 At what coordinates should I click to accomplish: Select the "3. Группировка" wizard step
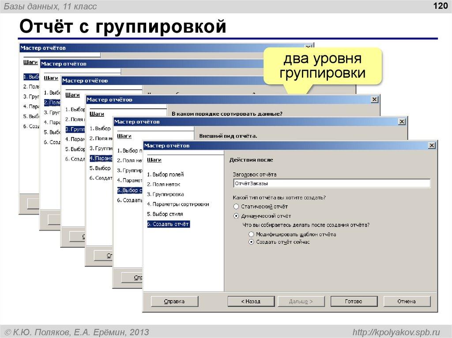(x=166, y=193)
